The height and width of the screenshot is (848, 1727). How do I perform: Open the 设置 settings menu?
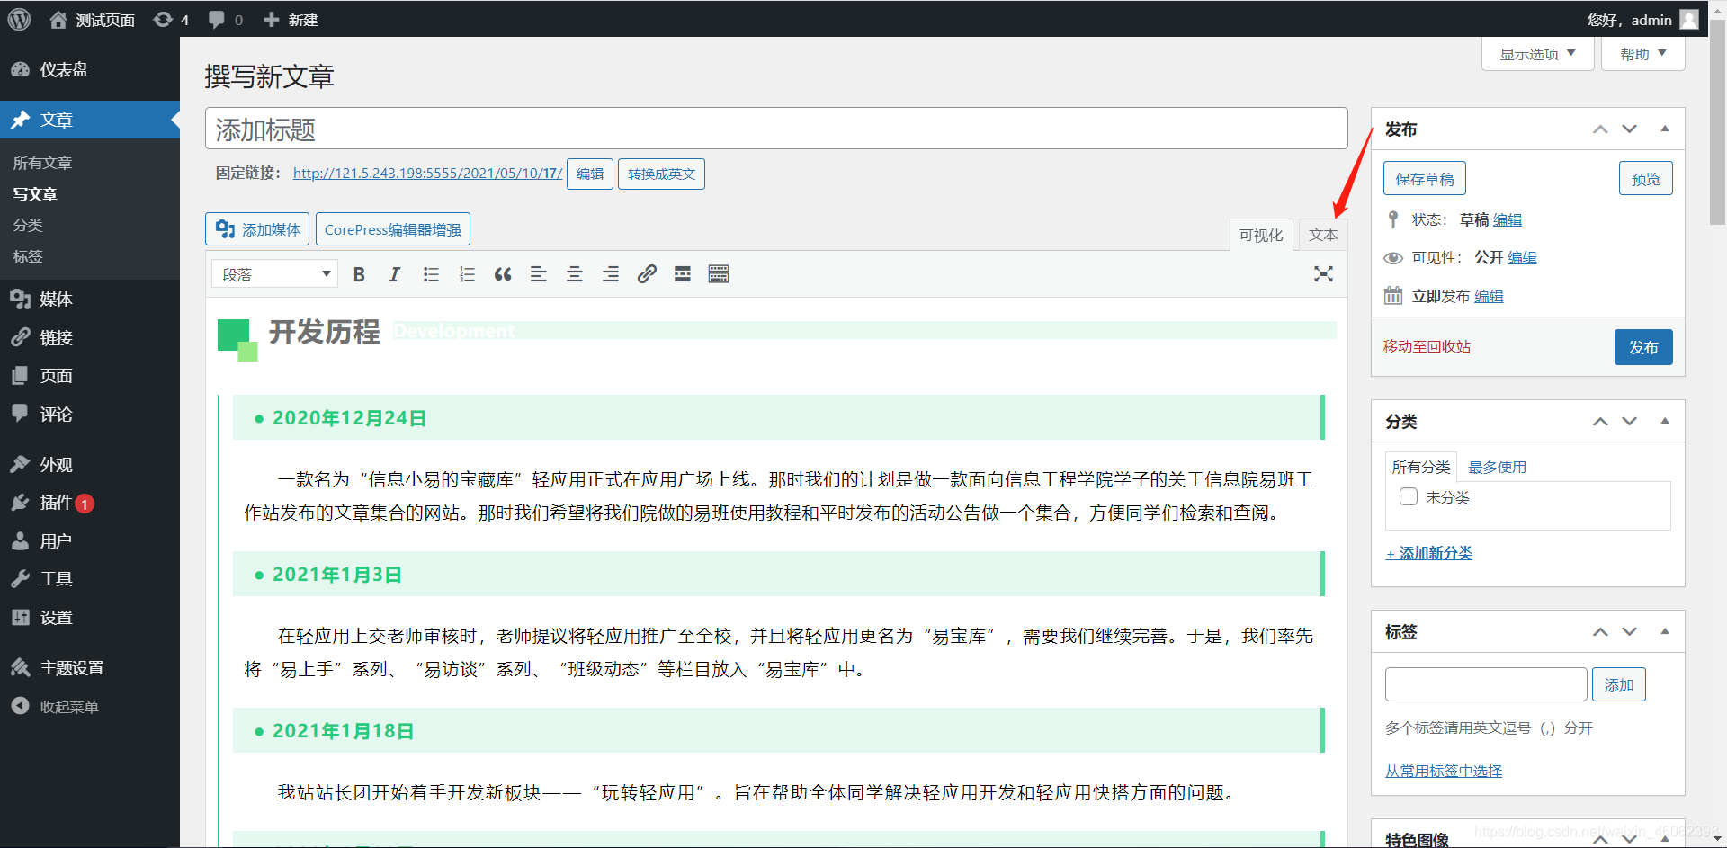pos(90,618)
